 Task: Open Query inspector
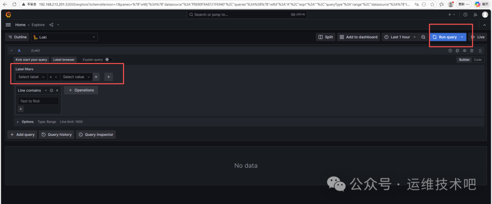pyautogui.click(x=96, y=134)
